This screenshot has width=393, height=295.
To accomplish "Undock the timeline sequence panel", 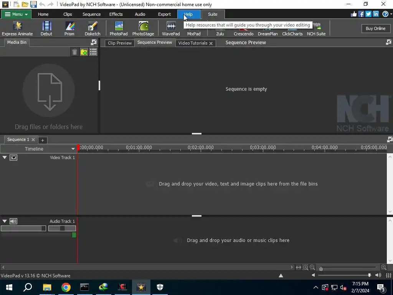I will tap(390, 139).
